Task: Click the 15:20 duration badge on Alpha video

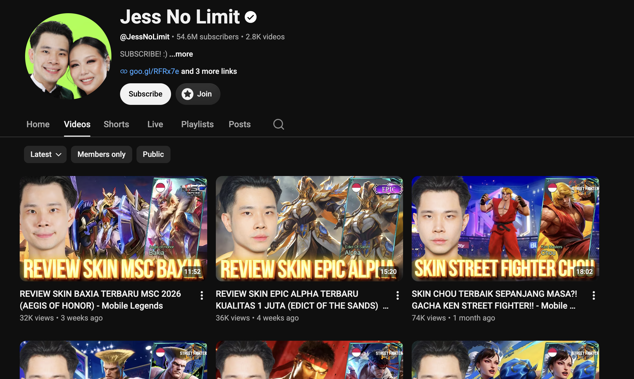Action: (x=388, y=271)
